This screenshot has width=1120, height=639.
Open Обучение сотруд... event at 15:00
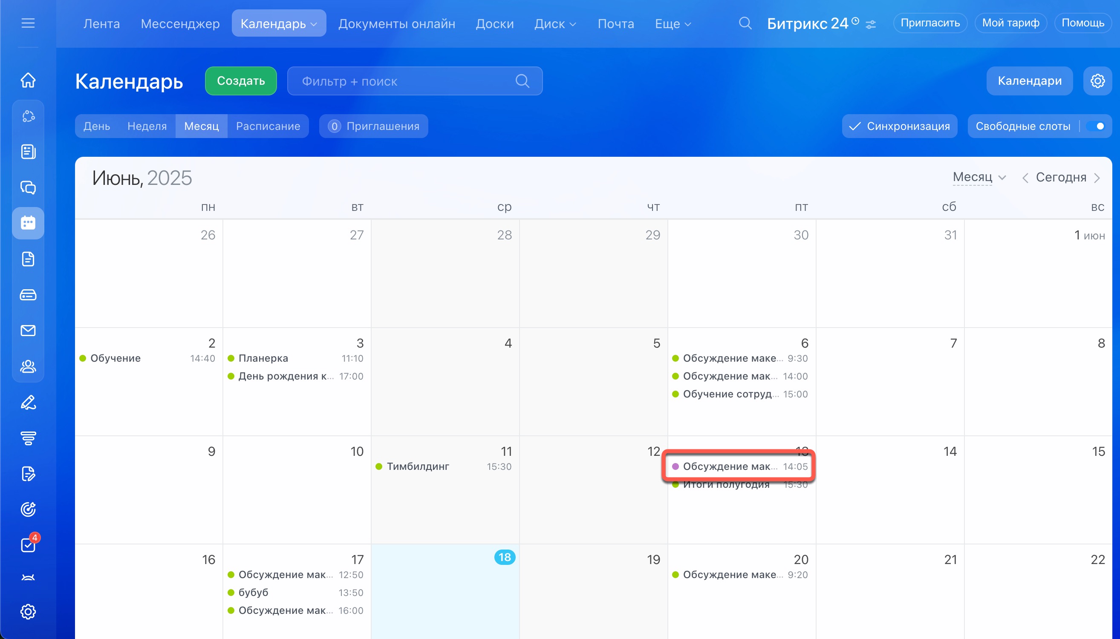(x=740, y=394)
